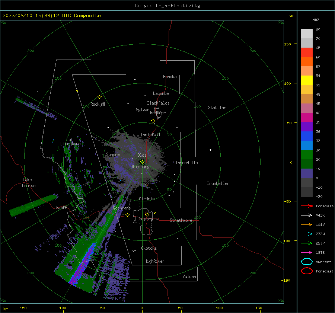Click the yellow diamond marker near RockyMH

pyautogui.click(x=99, y=97)
